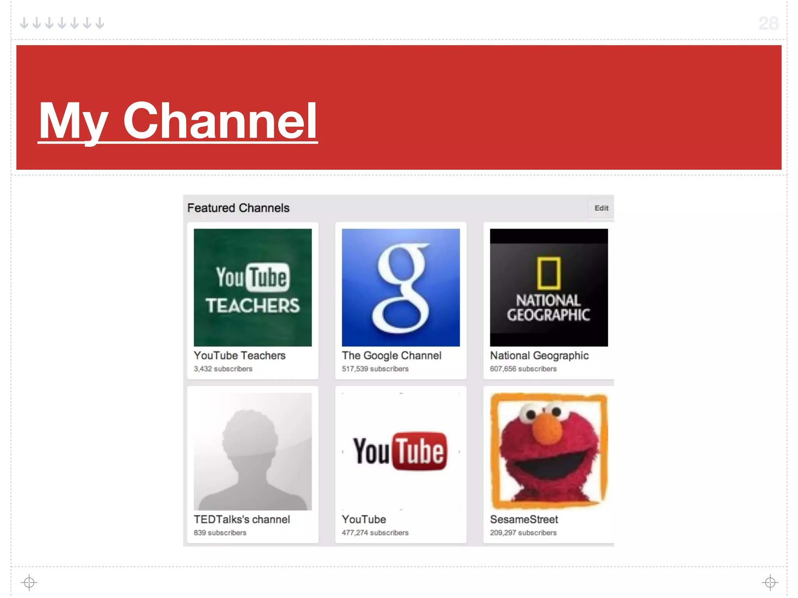The height and width of the screenshot is (598, 798).
Task: Open the National Geographic logo thumbnail
Action: tap(549, 287)
